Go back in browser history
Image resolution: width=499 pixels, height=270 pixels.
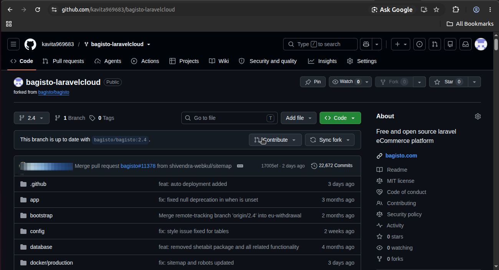pyautogui.click(x=10, y=10)
